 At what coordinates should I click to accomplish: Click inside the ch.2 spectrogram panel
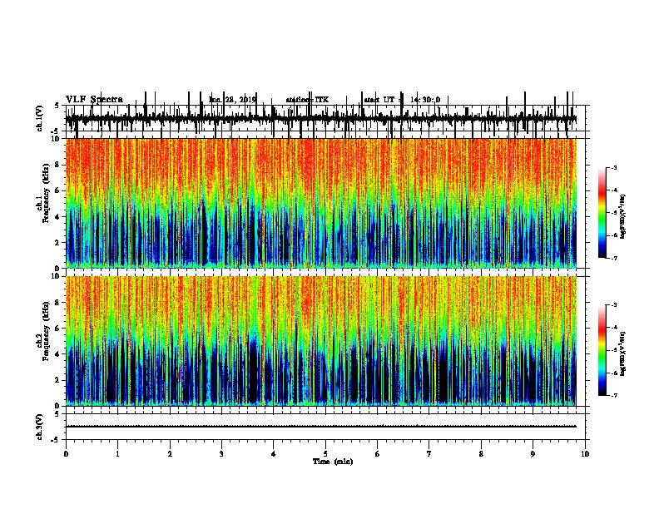click(321, 341)
